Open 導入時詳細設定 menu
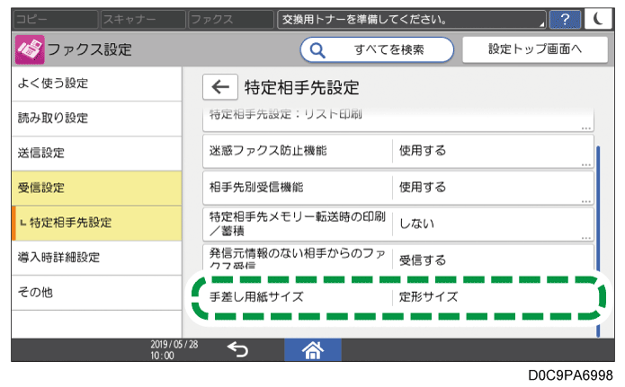 coord(96,258)
